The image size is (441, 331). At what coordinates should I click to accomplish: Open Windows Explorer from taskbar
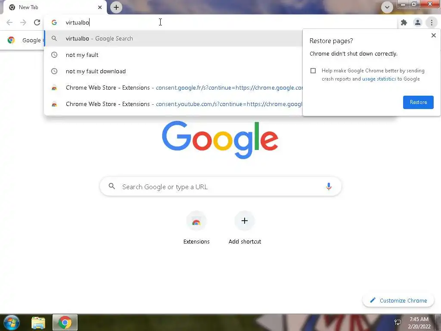tap(38, 323)
